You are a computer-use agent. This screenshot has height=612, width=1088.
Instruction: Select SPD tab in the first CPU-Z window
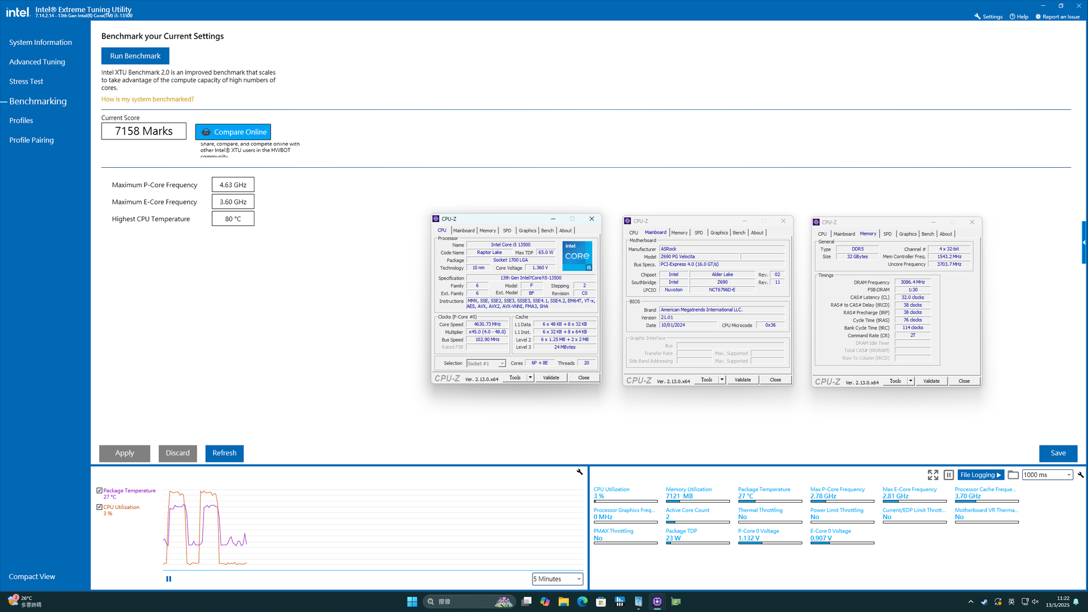coord(507,231)
